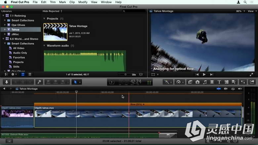Open the viewer transform crop tool menu

tap(155, 75)
